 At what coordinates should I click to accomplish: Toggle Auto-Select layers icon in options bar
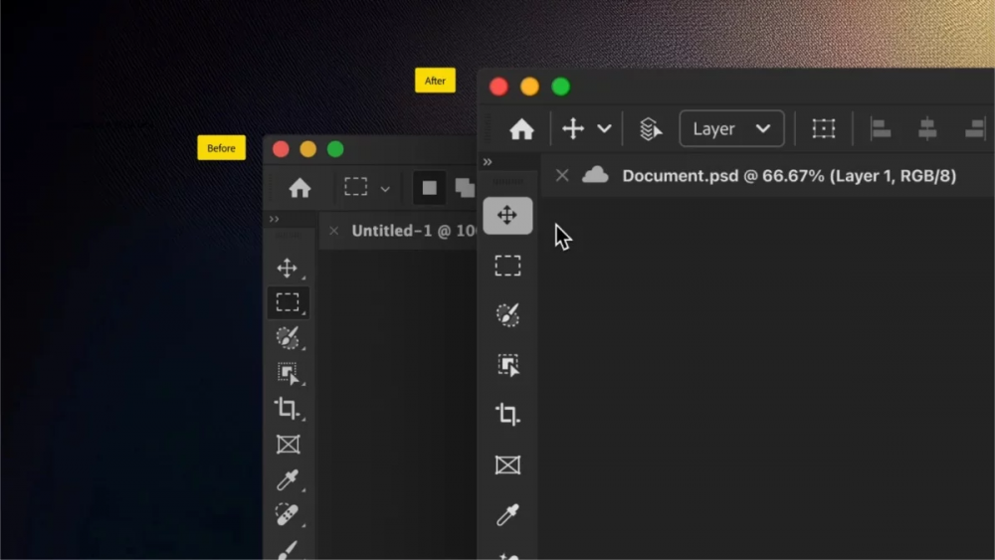(650, 128)
